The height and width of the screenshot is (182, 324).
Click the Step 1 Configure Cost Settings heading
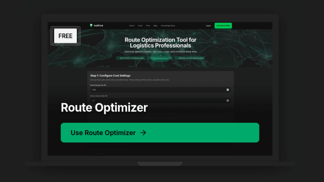pos(110,76)
